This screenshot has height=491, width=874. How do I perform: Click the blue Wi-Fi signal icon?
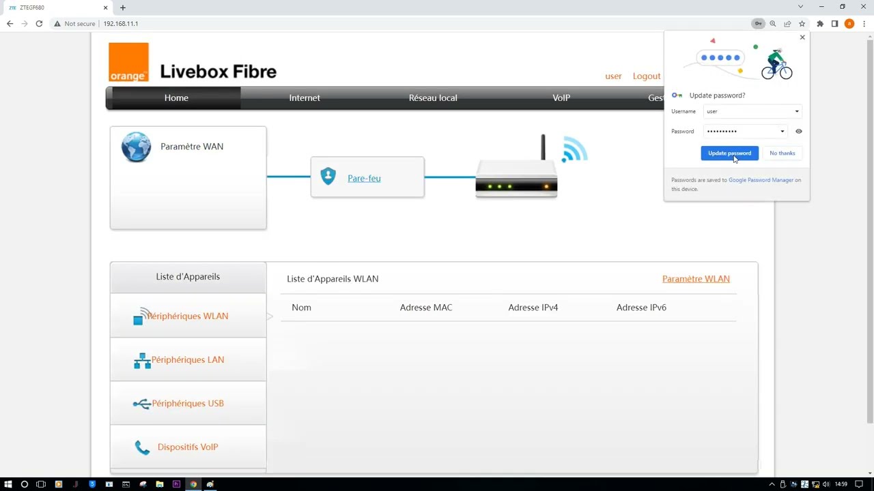click(x=574, y=150)
